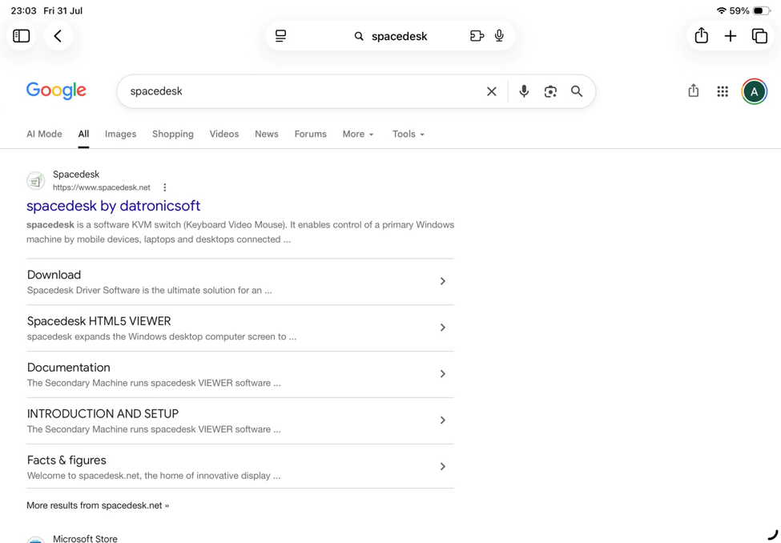Tap the magnifier in Safari address bar
The width and height of the screenshot is (781, 543).
359,36
